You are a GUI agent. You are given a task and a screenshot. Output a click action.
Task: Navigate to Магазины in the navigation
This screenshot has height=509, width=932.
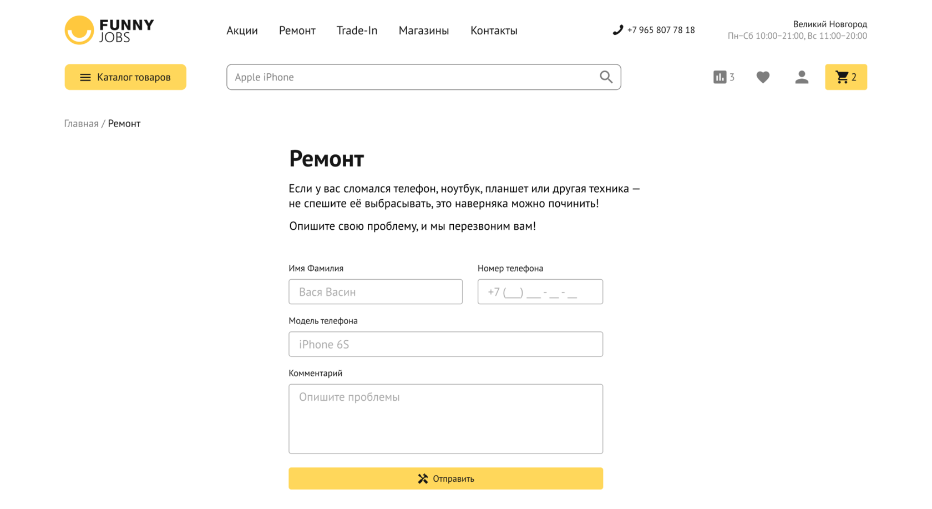click(x=423, y=31)
